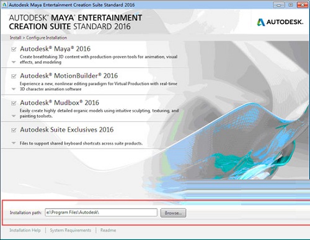310x240 pixels.
Task: Click the 'Create breathtaking 3D content' description
Action: pyautogui.click(x=99, y=59)
